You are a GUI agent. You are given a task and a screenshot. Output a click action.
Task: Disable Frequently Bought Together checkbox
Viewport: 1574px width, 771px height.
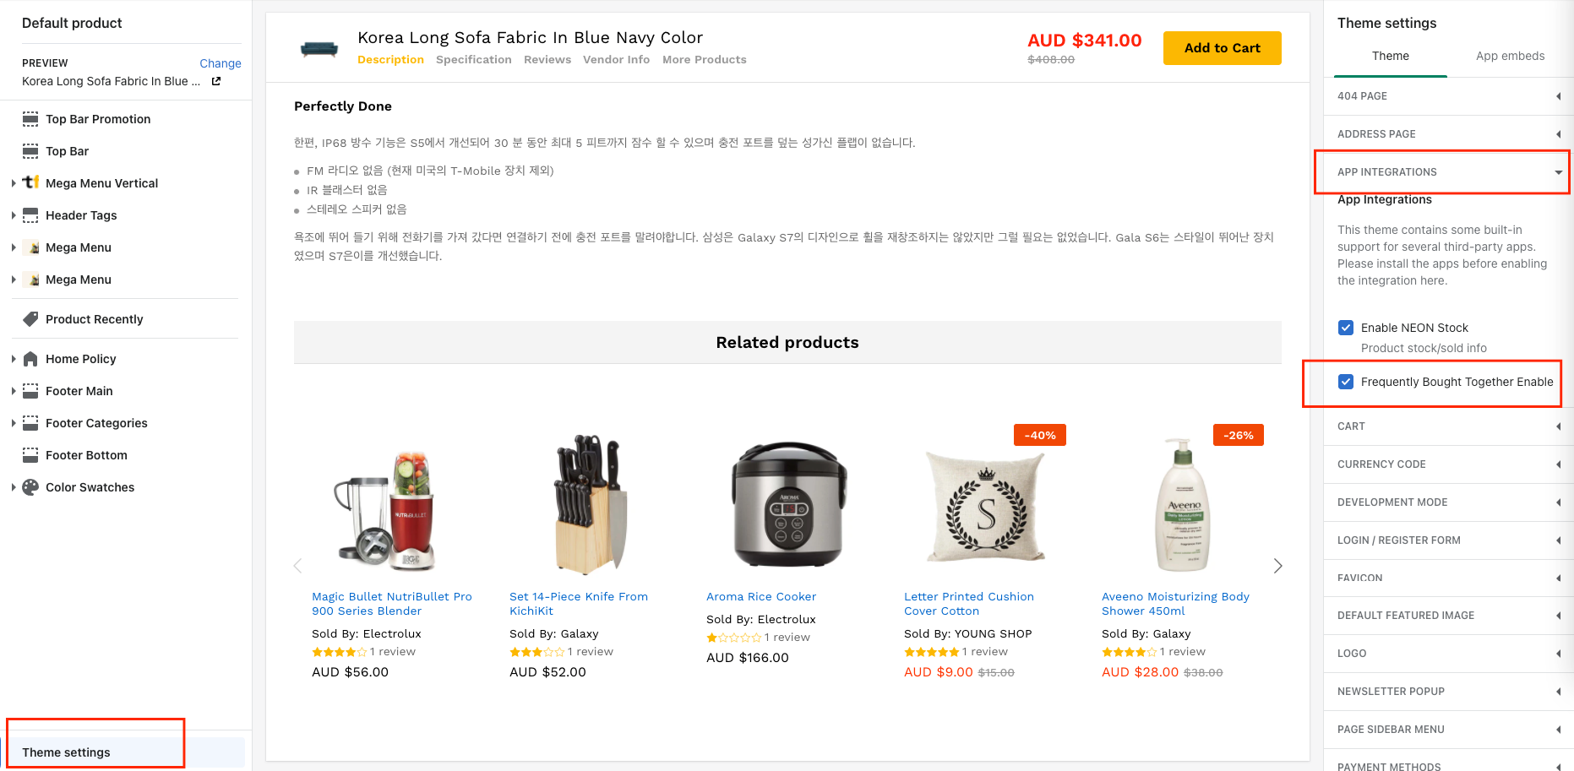[x=1346, y=382]
